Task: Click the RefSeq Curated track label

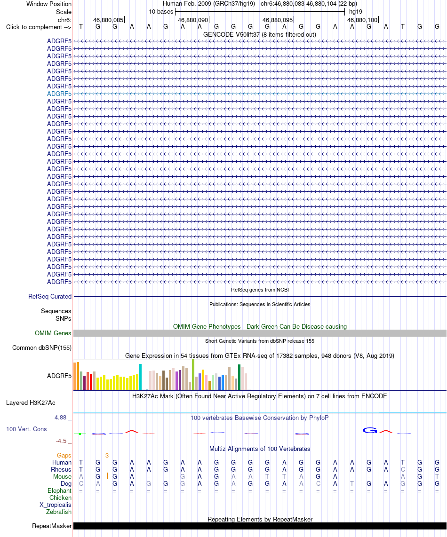Action: point(50,297)
